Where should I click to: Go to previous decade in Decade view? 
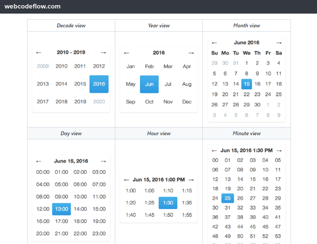pyautogui.click(x=38, y=53)
